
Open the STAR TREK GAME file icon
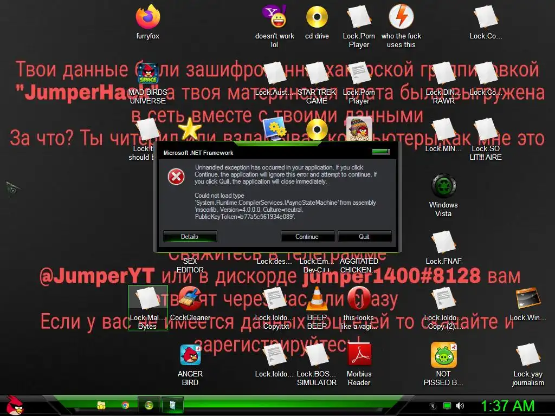(317, 73)
